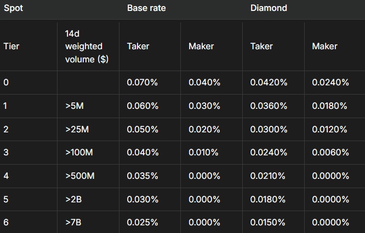Screen dimensions: 365x233
Task: Select Diamond maker value 0.0060%
Action: click(x=330, y=153)
